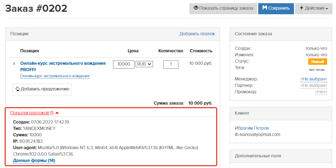Click the lightning bolt icon in Действия
Image resolution: width=336 pixels, height=168 pixels.
(x=301, y=8)
